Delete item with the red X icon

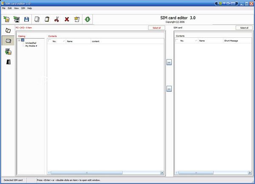67,19
